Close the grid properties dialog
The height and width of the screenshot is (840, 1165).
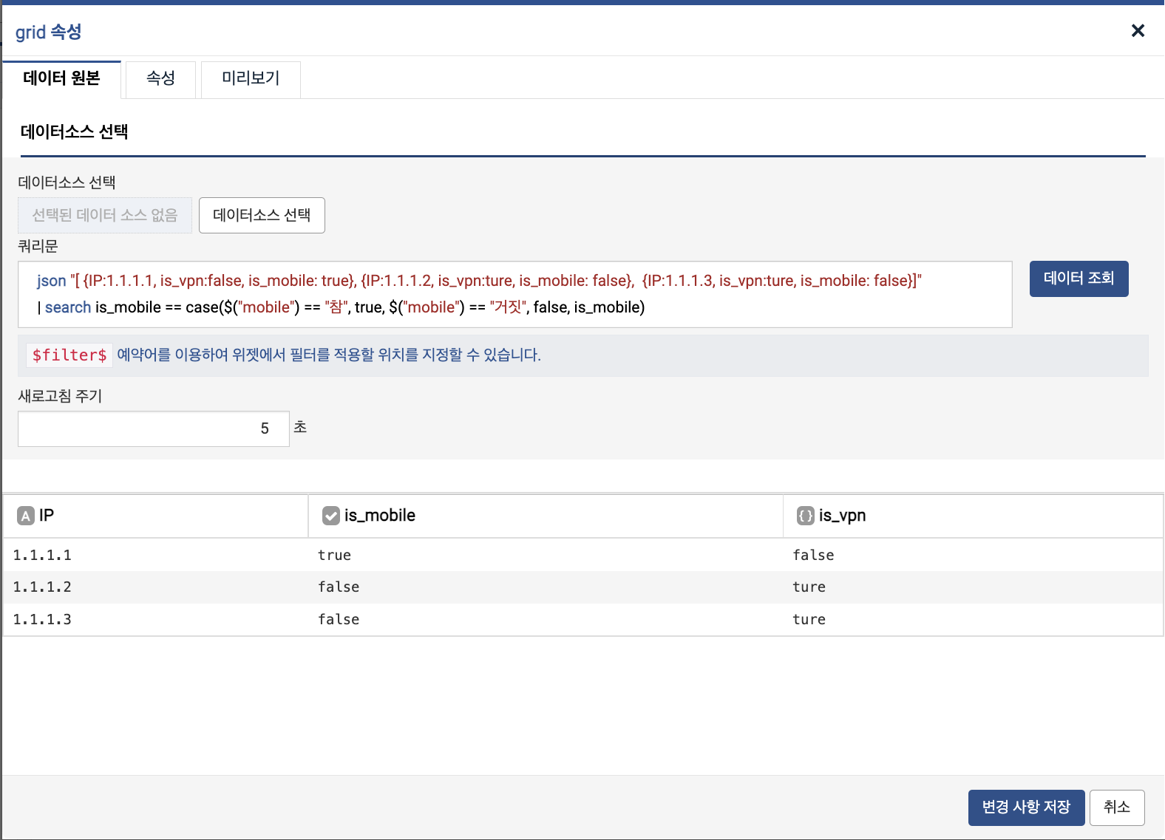click(x=1138, y=30)
